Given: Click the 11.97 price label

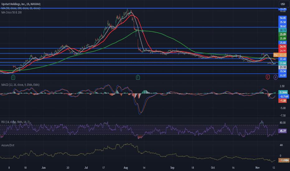Looking at the screenshot, I should click(283, 76).
